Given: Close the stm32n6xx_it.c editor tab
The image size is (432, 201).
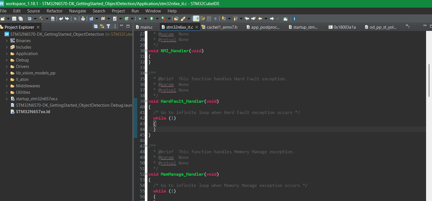Looking at the screenshot, I should click(x=197, y=27).
